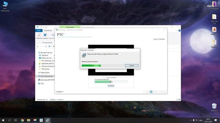Switch to Chrome in the taskbar
This screenshot has height=123, width=220.
tap(22, 120)
